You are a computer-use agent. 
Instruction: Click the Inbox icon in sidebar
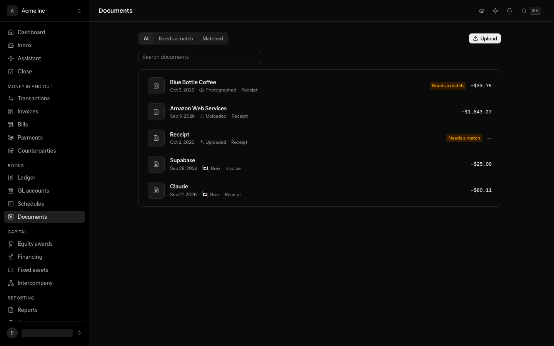coord(11,45)
